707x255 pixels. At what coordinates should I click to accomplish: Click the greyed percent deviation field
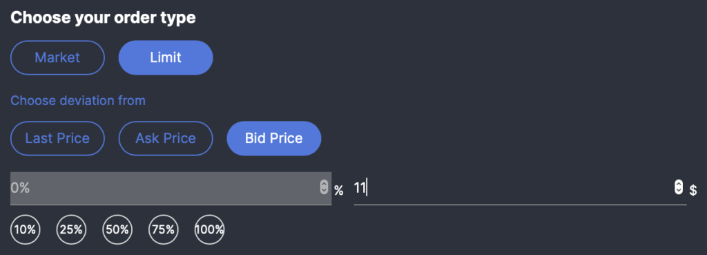(171, 188)
